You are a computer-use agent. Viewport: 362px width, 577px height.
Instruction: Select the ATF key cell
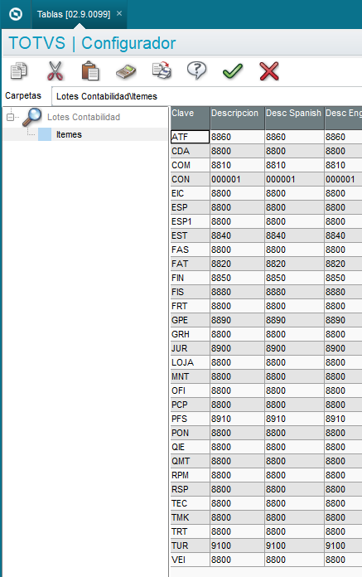[x=190, y=137]
